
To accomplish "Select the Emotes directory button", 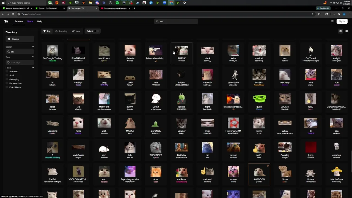I will 20,39.
